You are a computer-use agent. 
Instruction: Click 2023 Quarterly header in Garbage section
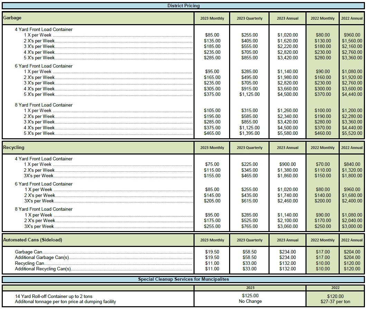250,18
